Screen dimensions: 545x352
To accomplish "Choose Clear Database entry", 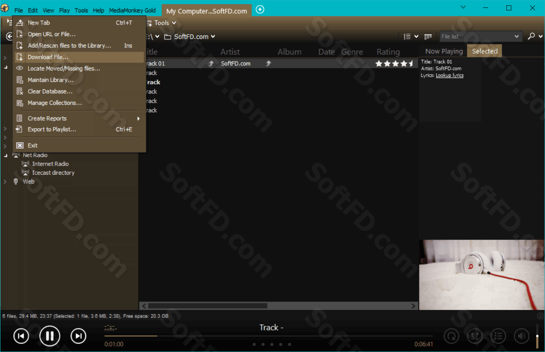I will click(x=79, y=92).
